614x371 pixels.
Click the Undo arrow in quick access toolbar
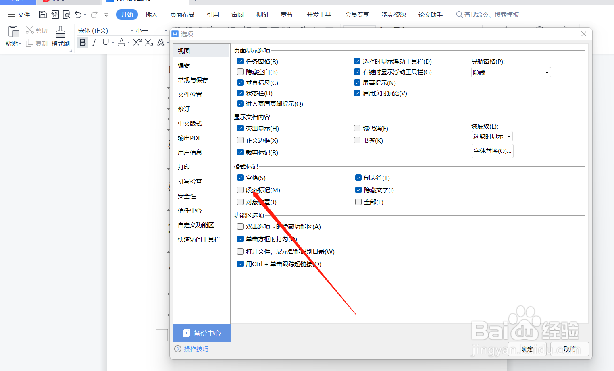pos(78,15)
